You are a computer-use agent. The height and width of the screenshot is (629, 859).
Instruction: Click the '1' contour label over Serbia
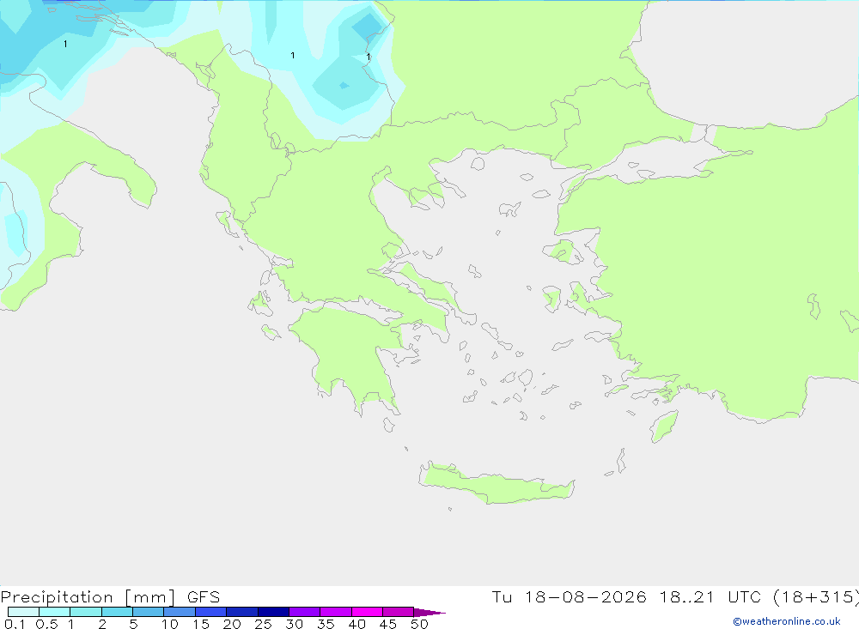pyautogui.click(x=293, y=55)
